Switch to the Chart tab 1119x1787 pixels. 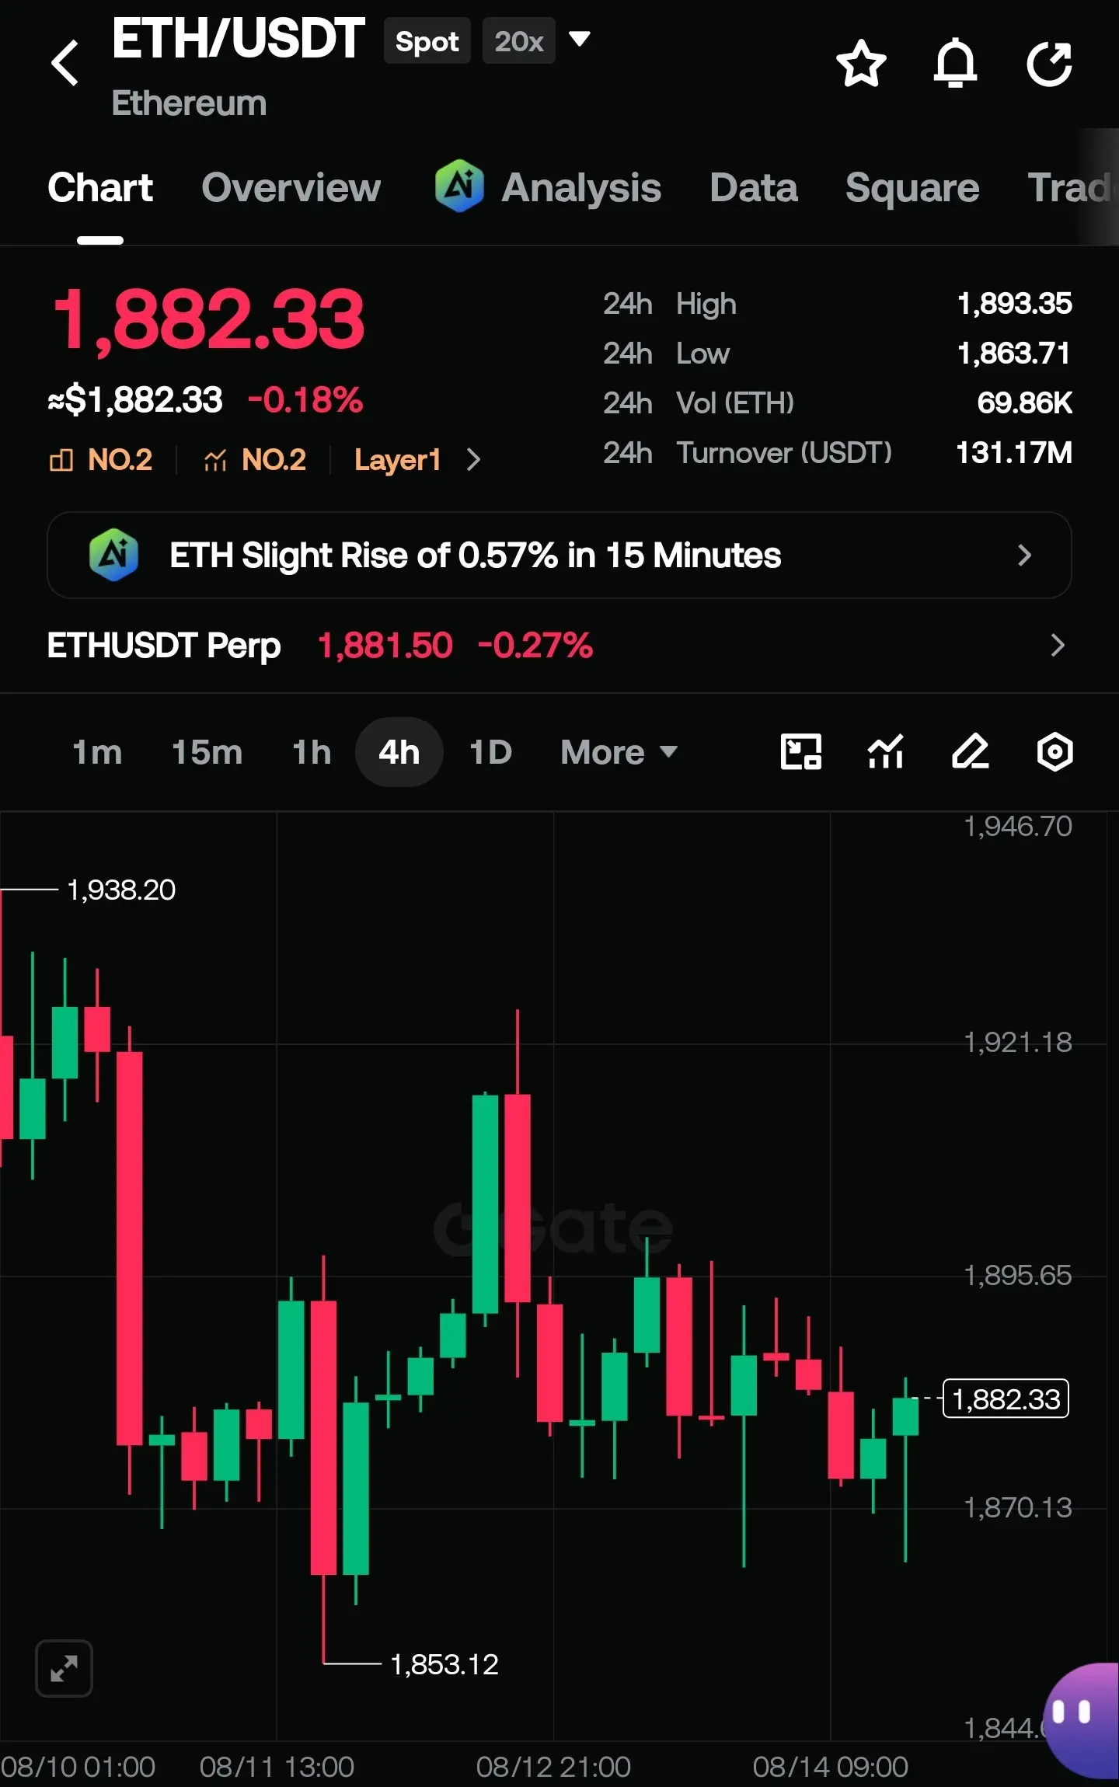tap(100, 188)
